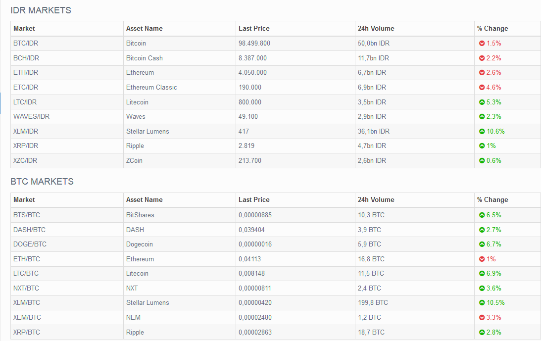This screenshot has width=541, height=341.
Task: Open the BTC/IDR market row
Action: [26, 44]
